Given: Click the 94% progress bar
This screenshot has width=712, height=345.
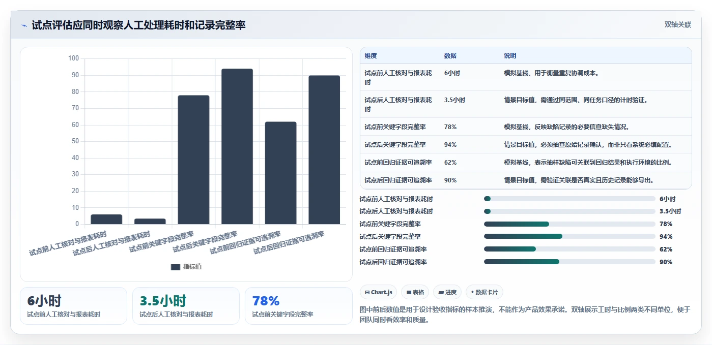Looking at the screenshot, I should [569, 236].
